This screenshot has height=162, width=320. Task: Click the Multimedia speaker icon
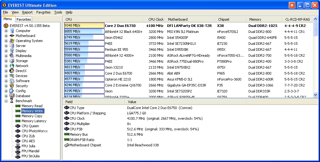pyautogui.click(x=12, y=56)
